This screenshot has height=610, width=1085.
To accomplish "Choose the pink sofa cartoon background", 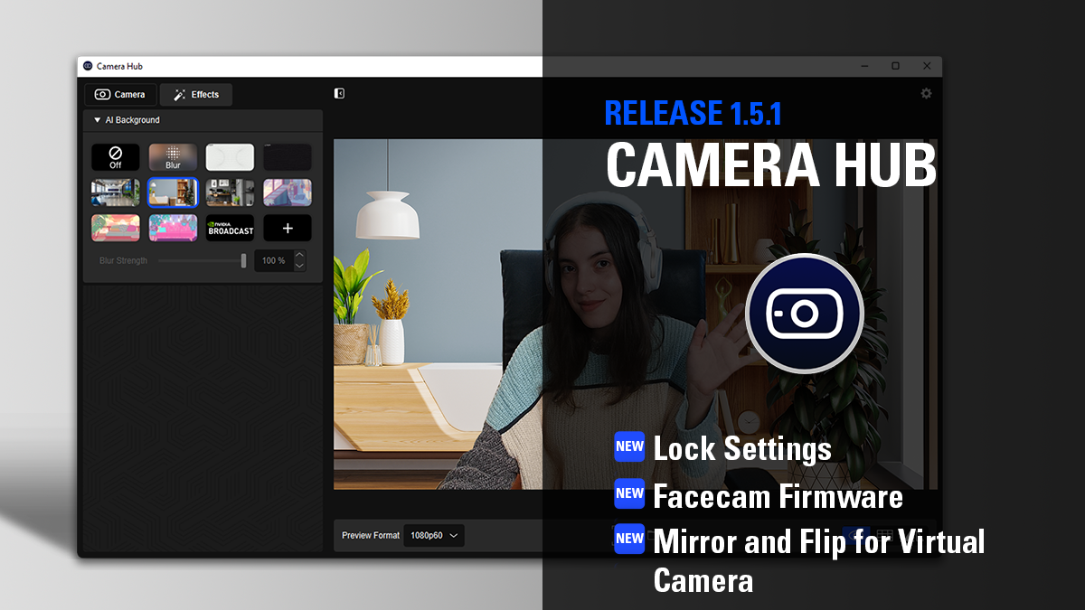I will click(x=173, y=228).
